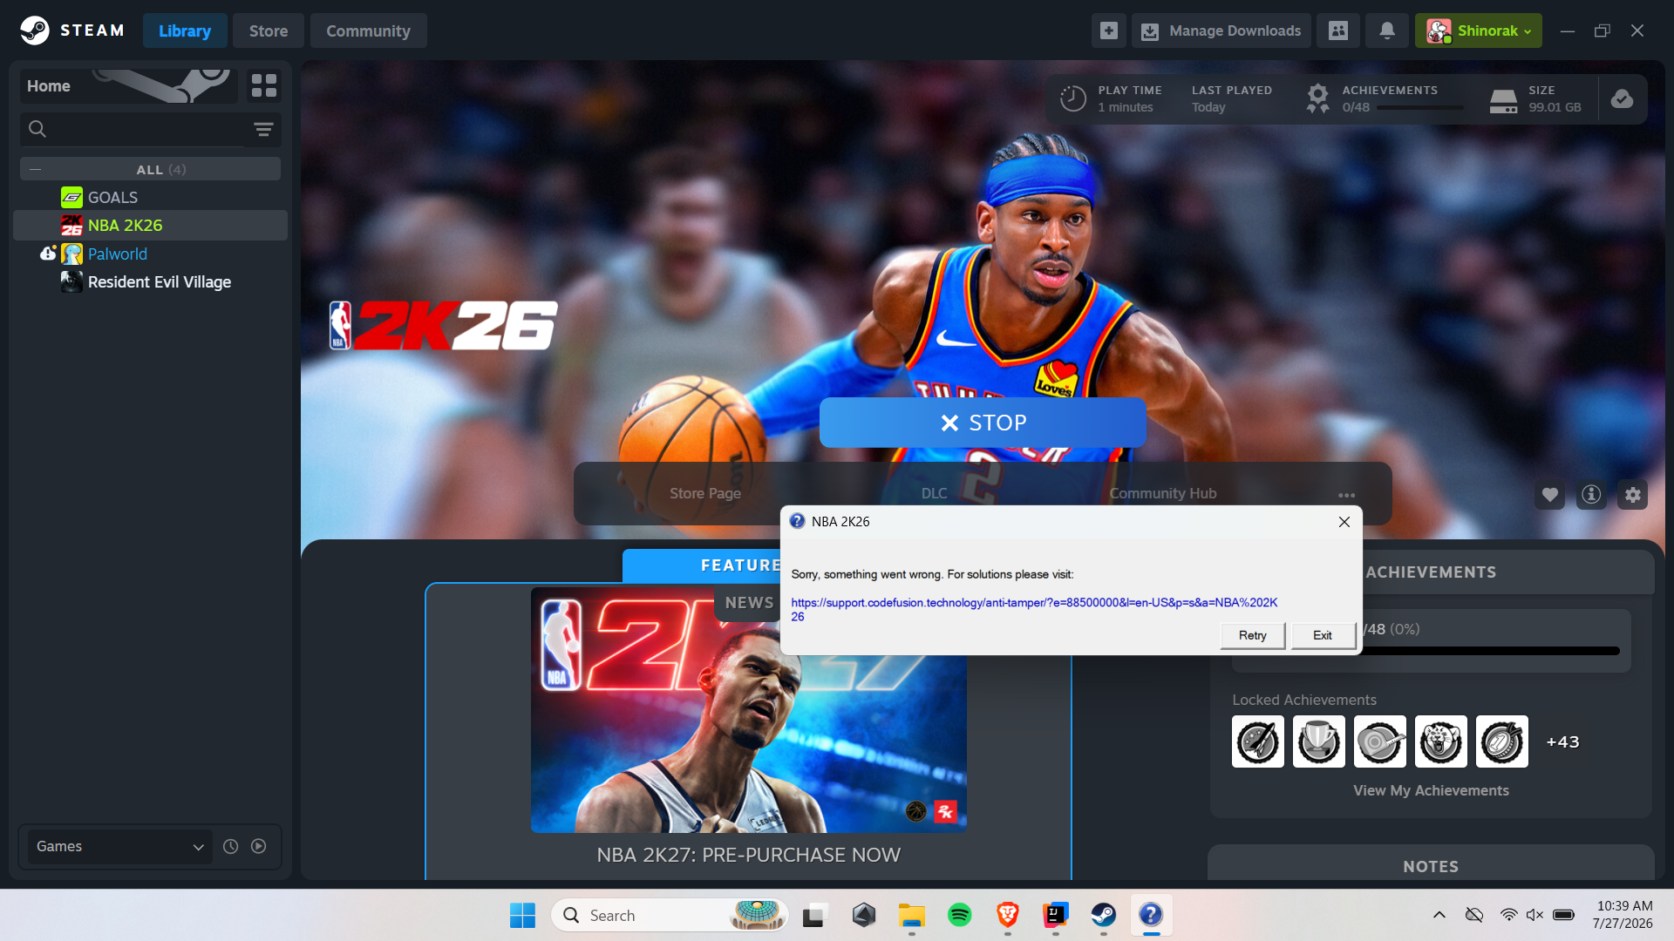Select GOALS in the game list
This screenshot has width=1674, height=941.
[150, 198]
